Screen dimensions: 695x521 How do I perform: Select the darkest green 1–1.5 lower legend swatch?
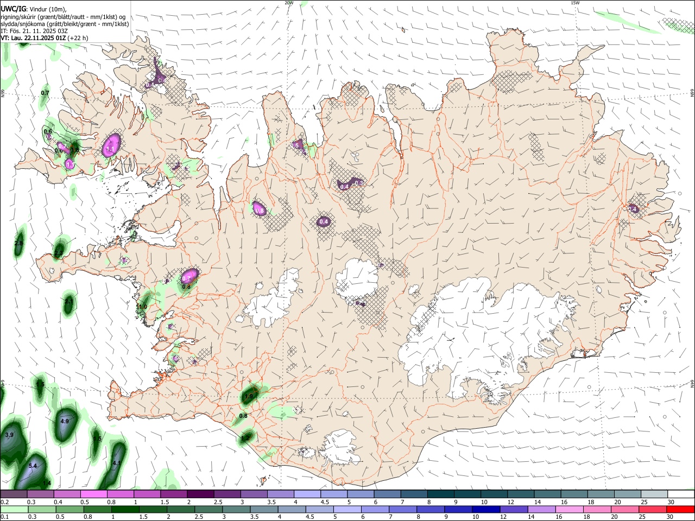click(x=125, y=509)
